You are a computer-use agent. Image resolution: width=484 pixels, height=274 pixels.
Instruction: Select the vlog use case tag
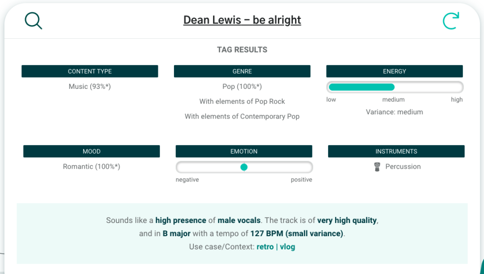pyautogui.click(x=287, y=247)
